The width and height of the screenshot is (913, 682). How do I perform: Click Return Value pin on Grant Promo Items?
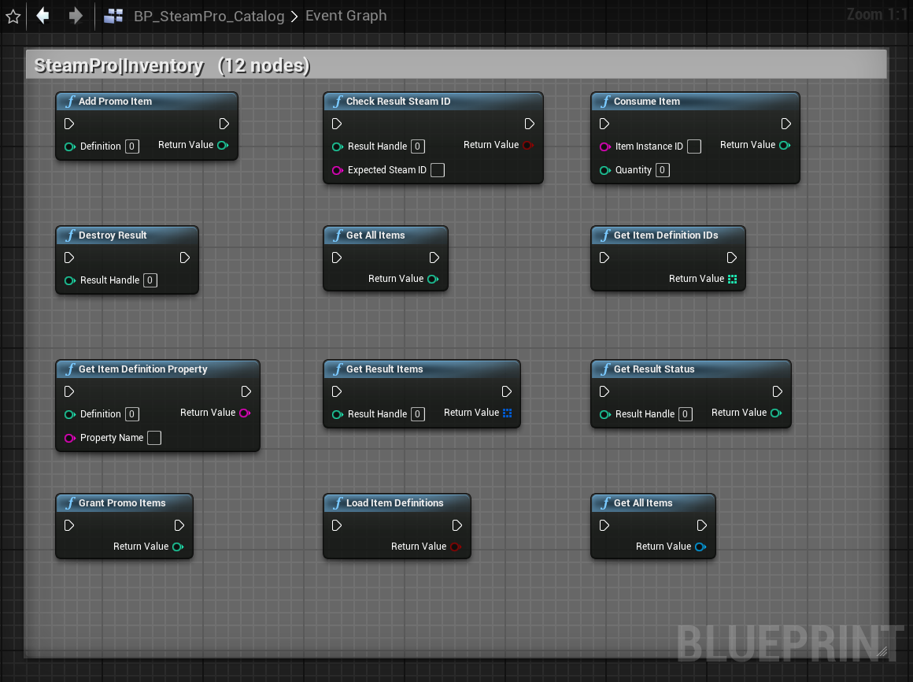click(x=178, y=547)
